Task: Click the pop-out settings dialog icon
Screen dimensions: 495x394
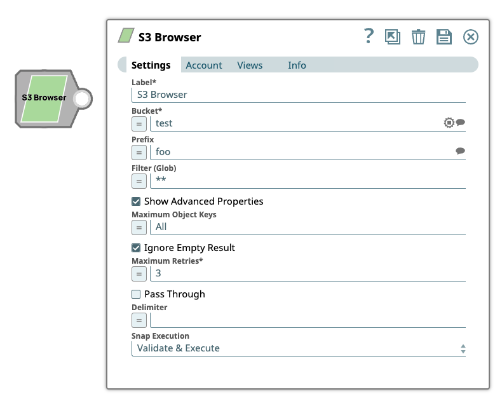Action: click(393, 37)
